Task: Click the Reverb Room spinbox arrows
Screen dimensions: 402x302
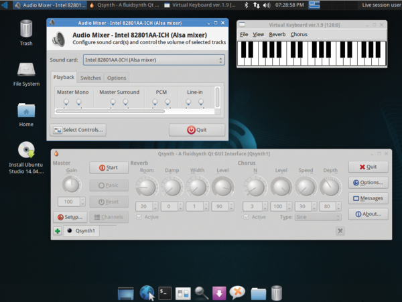Action: [x=155, y=206]
